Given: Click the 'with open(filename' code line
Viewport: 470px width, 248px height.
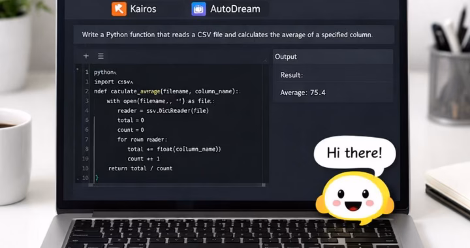Looking at the screenshot, I should (x=161, y=101).
